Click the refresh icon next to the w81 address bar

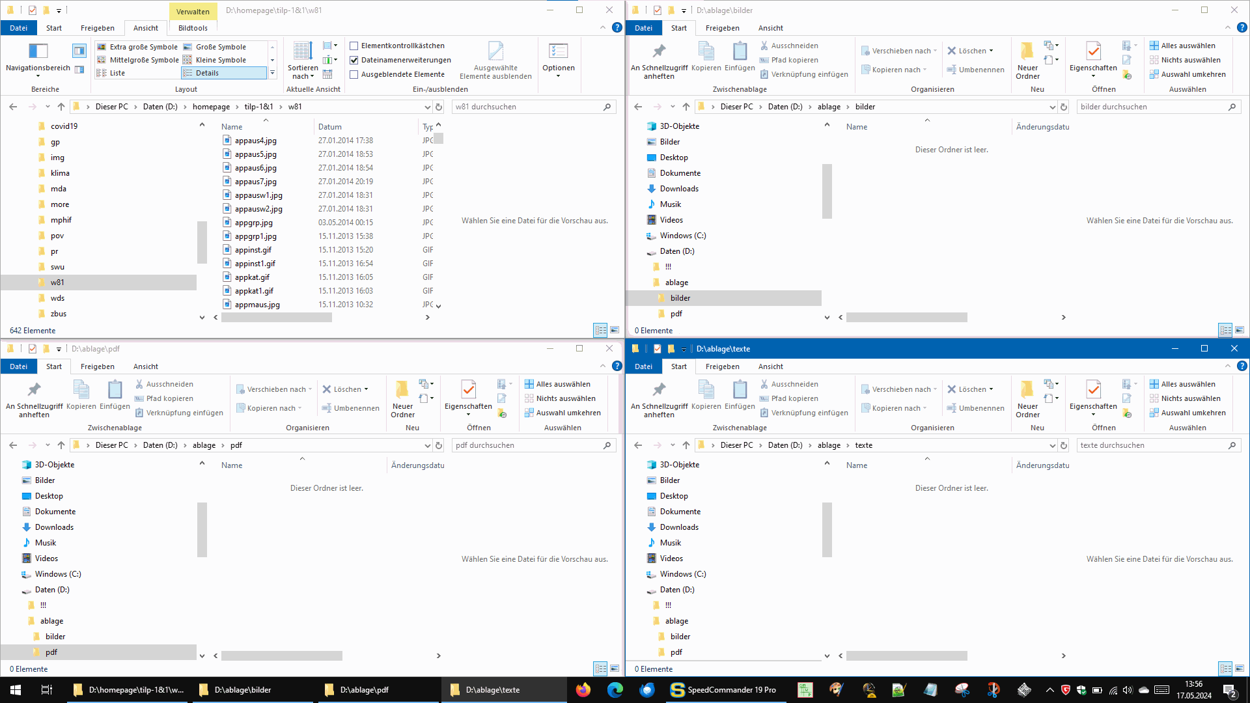[x=439, y=107]
